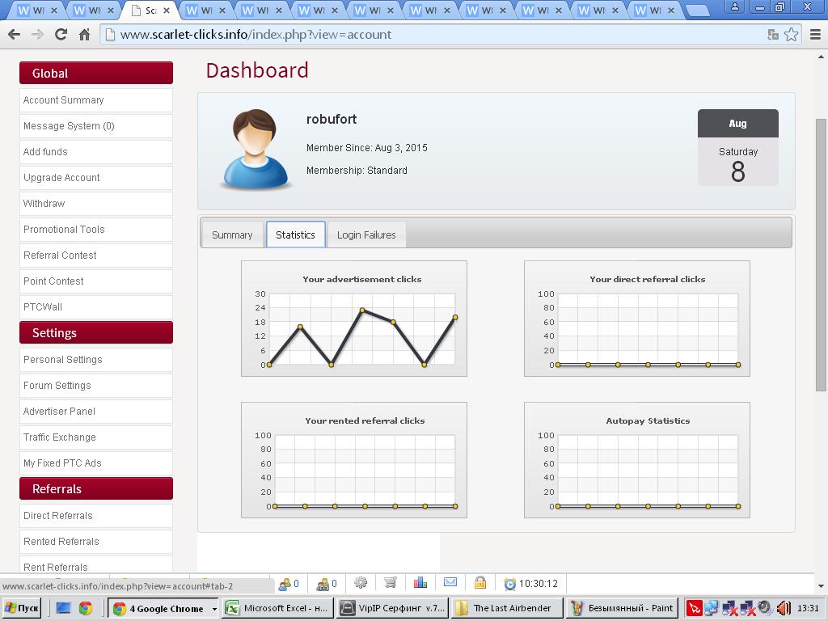Go to Add funds
Image resolution: width=828 pixels, height=621 pixels.
click(x=96, y=152)
